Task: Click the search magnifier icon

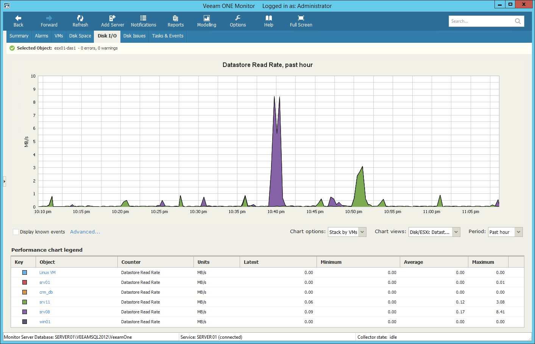Action: [518, 21]
